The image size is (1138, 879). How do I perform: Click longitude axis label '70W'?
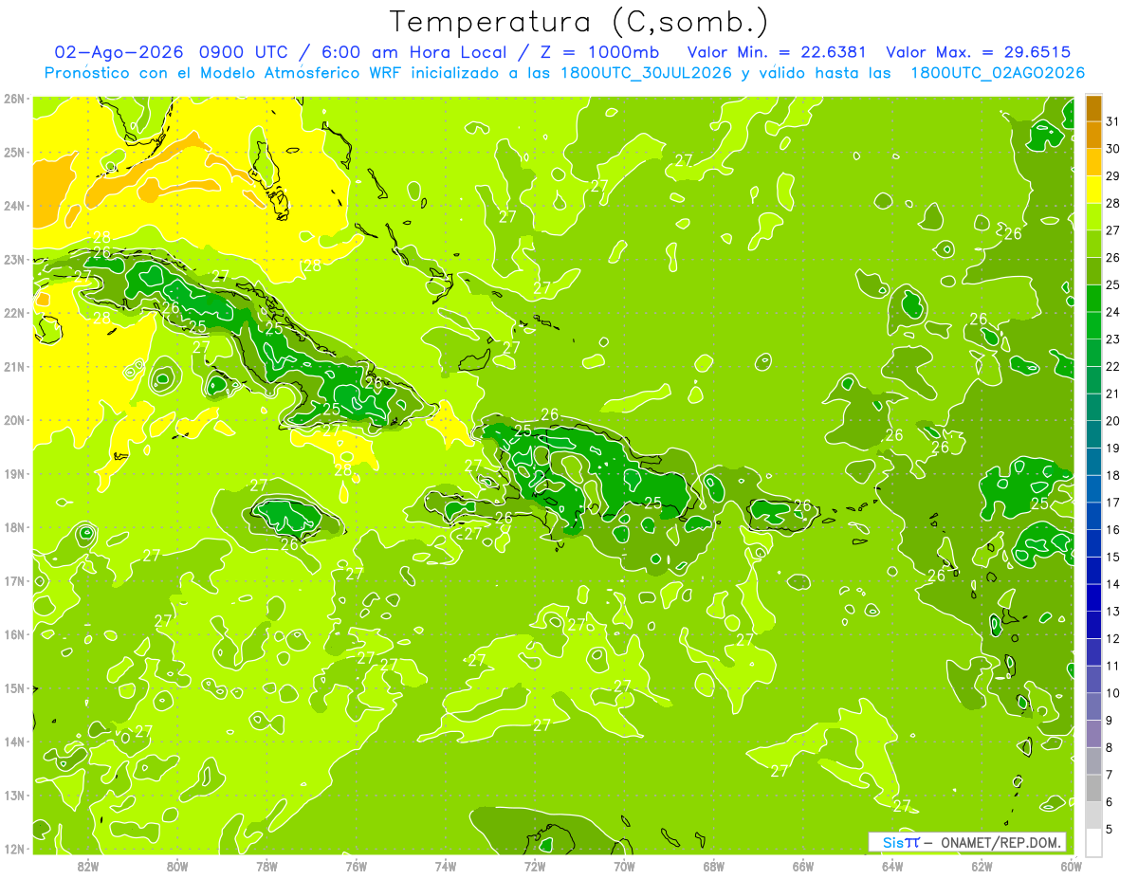(x=624, y=867)
